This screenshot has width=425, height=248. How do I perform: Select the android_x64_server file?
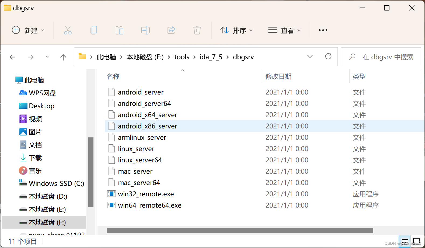pos(148,115)
